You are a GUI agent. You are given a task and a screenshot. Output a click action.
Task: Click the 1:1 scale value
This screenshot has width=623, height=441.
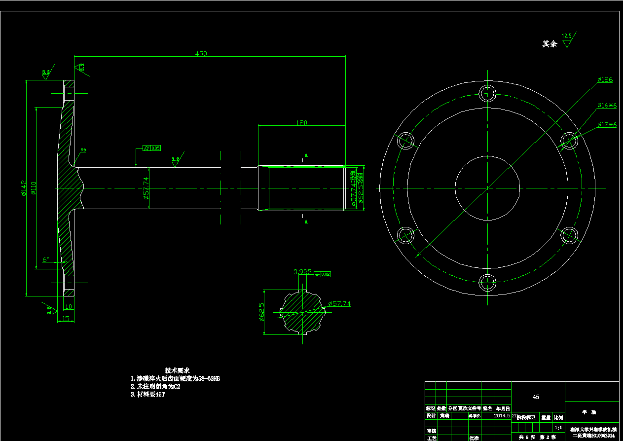click(x=558, y=427)
